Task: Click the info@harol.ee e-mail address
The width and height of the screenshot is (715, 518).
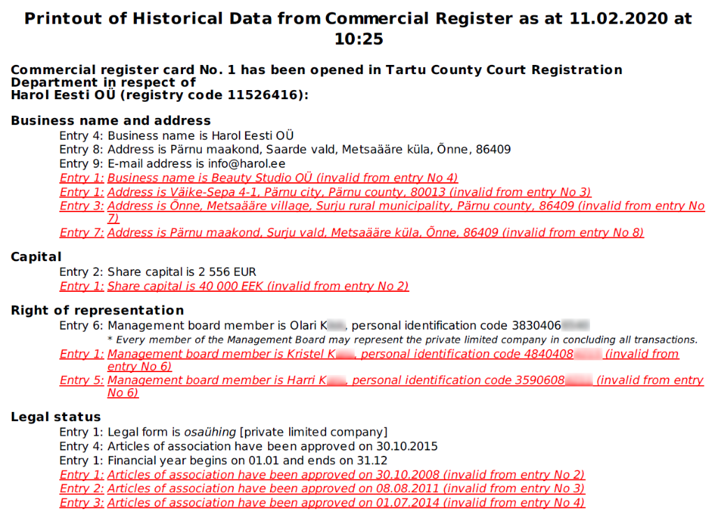Action: 246,163
